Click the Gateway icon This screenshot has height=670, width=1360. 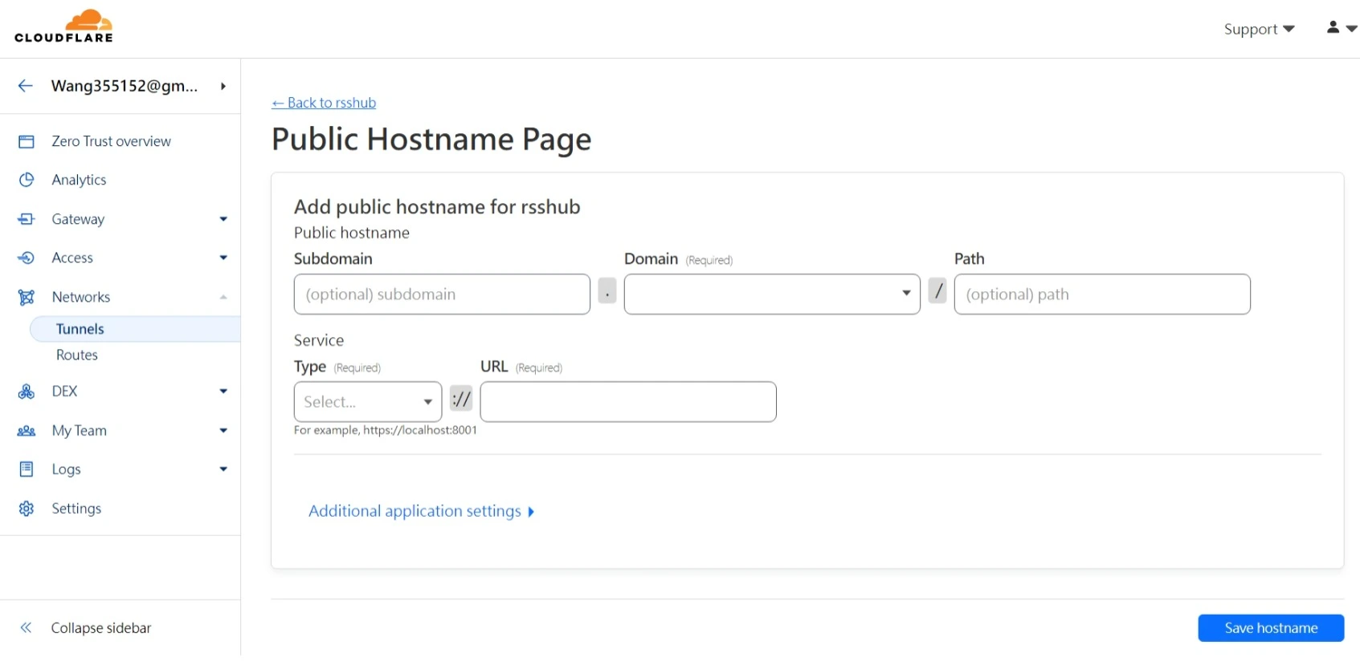27,219
